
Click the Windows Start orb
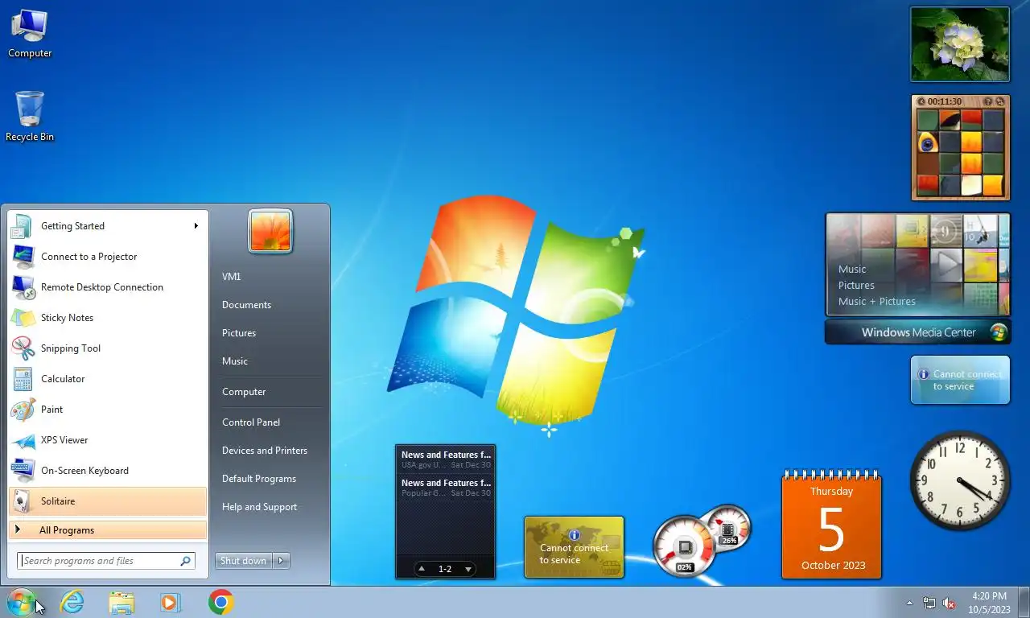tap(21, 602)
